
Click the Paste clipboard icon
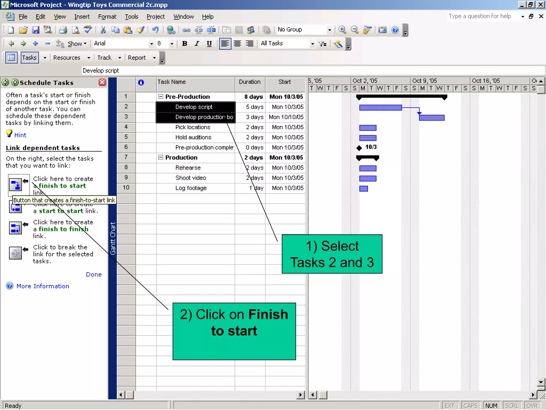128,30
